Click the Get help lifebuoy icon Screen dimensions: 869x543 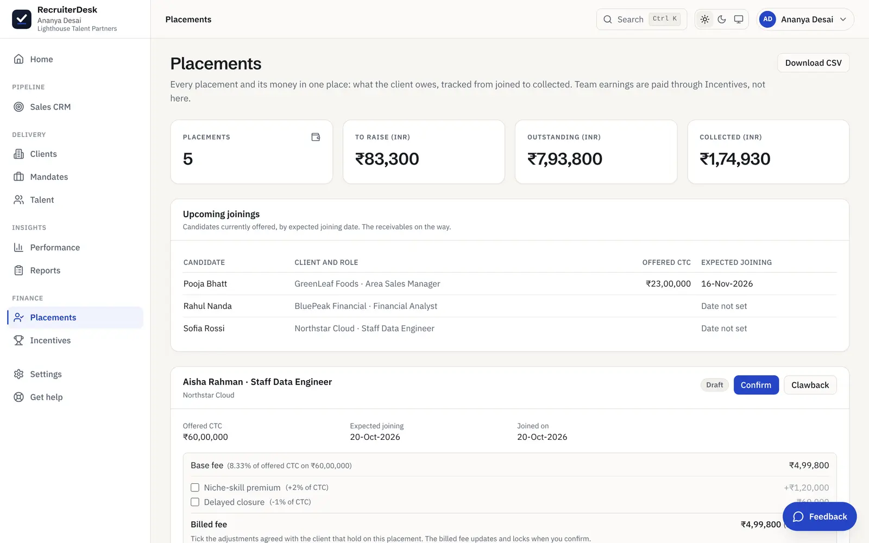click(18, 397)
